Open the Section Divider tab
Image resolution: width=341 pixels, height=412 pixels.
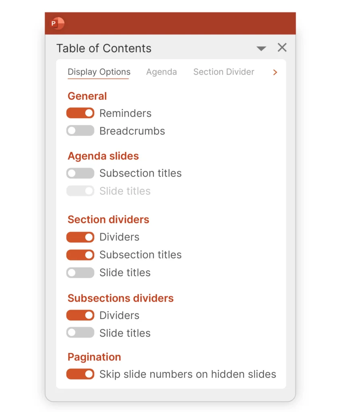[x=224, y=72]
